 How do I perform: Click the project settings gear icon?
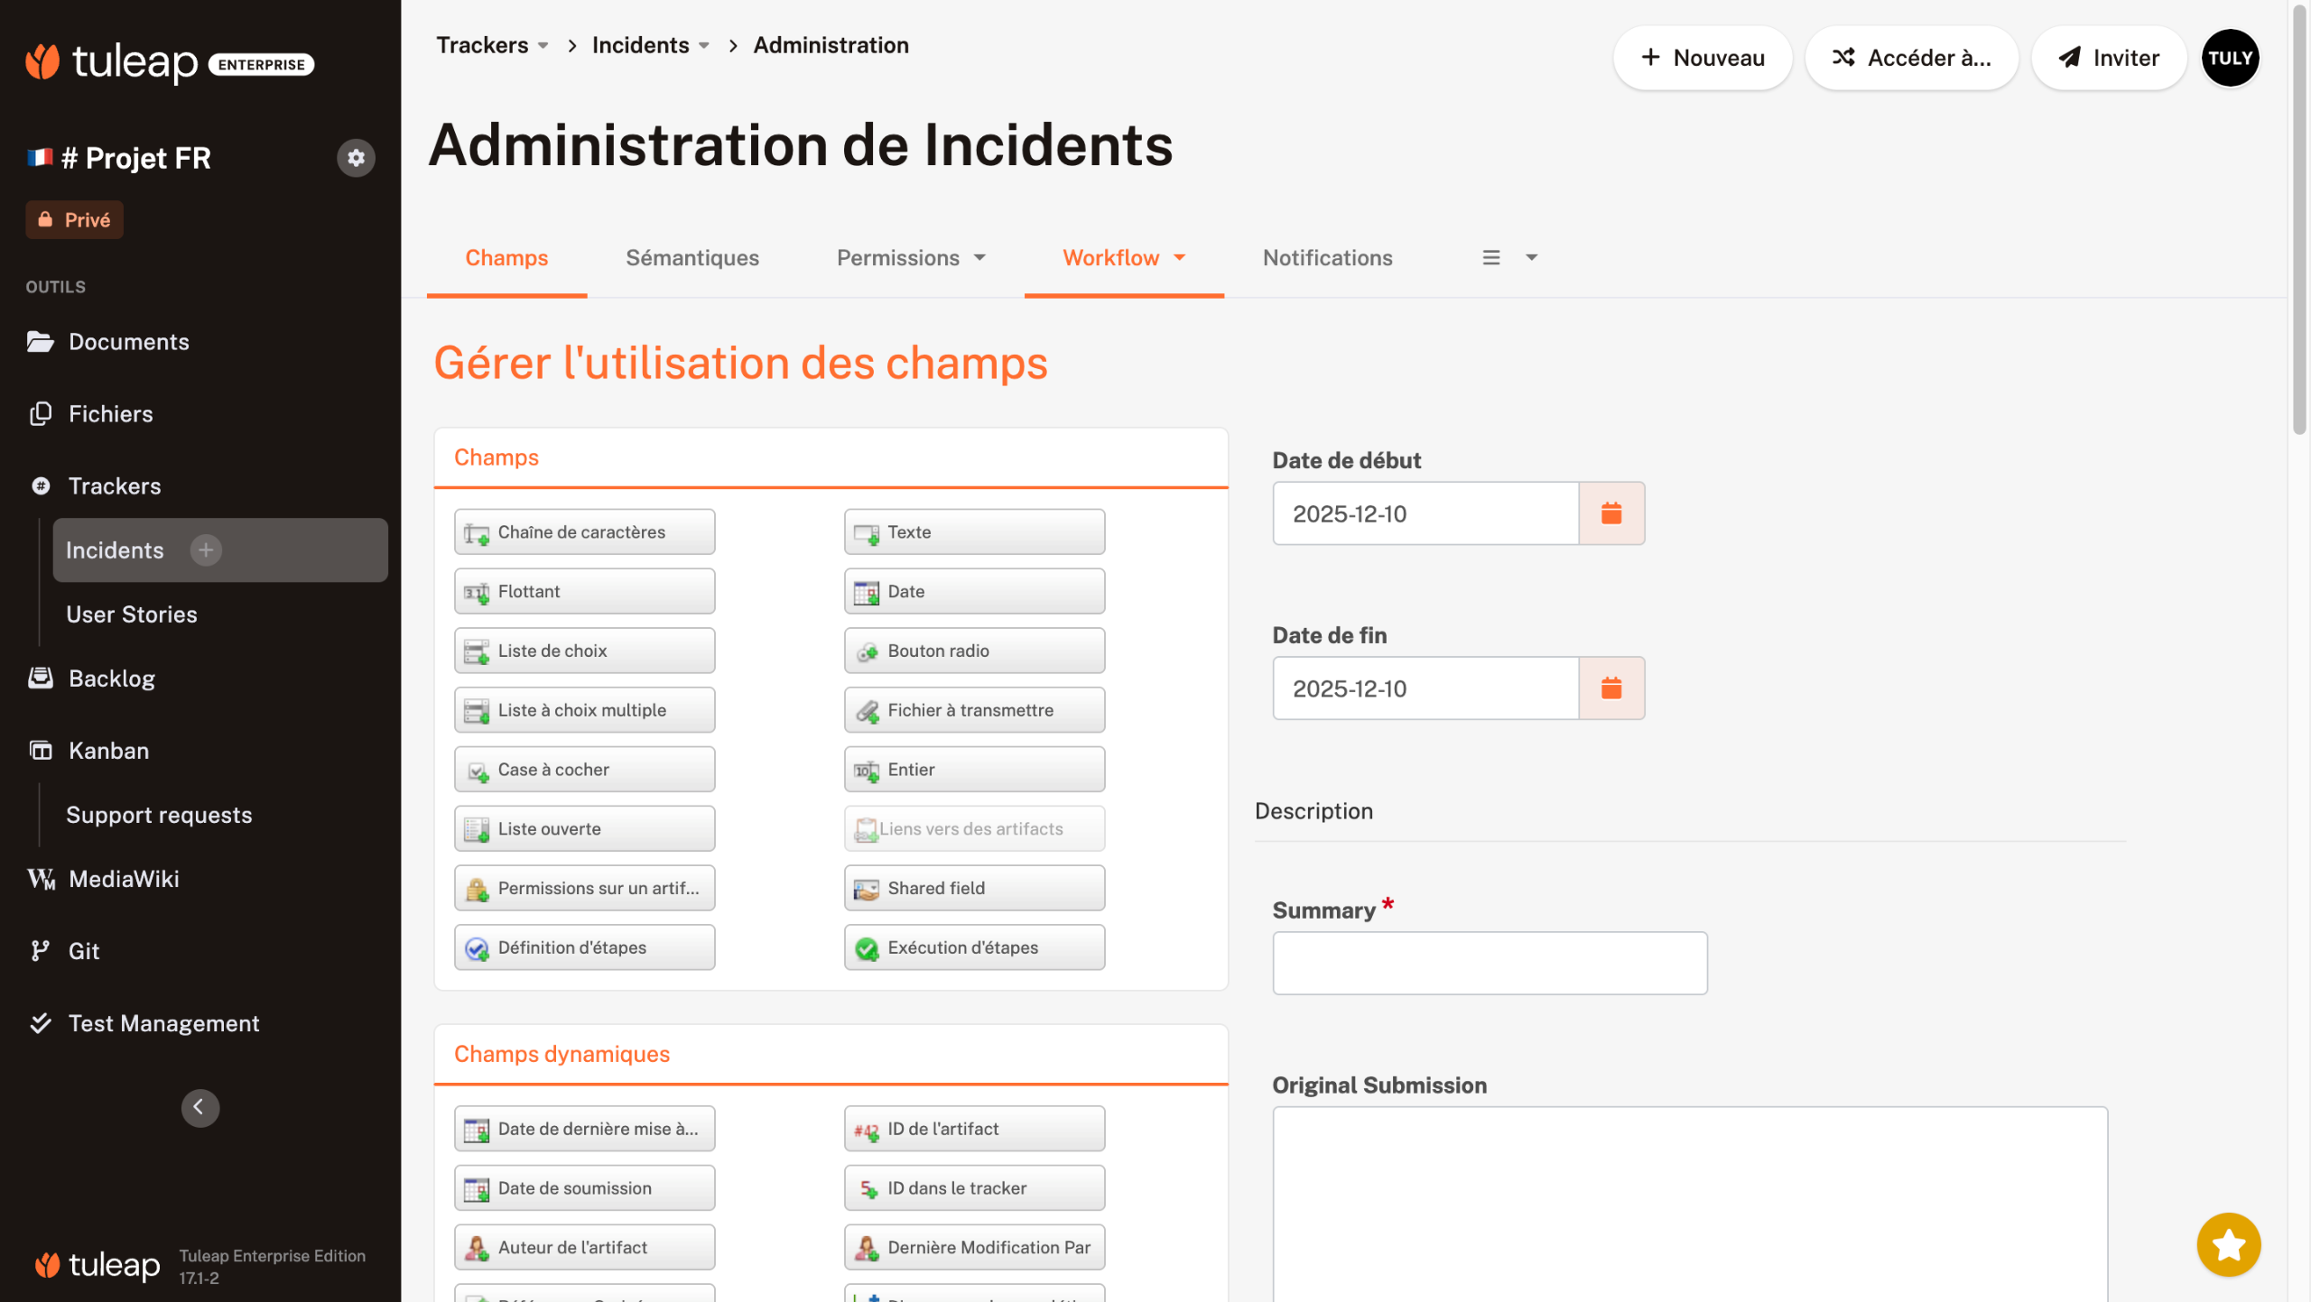pos(356,158)
